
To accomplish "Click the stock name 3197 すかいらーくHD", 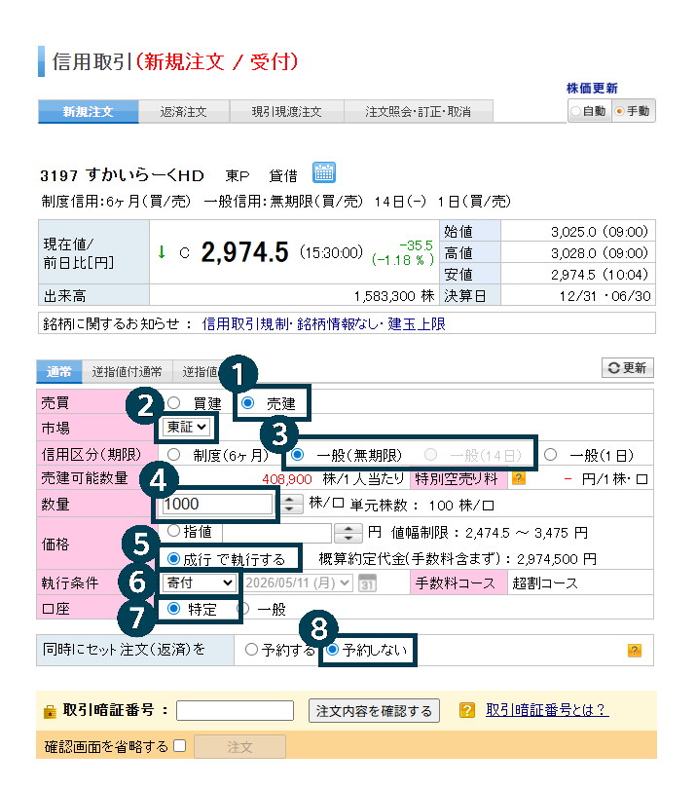I will pyautogui.click(x=123, y=175).
